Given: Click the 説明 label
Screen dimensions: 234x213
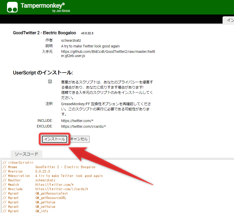Looking at the screenshot, I should (x=49, y=46).
